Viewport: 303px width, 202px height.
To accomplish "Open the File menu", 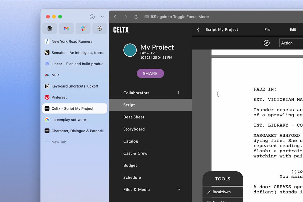I will click(267, 30).
